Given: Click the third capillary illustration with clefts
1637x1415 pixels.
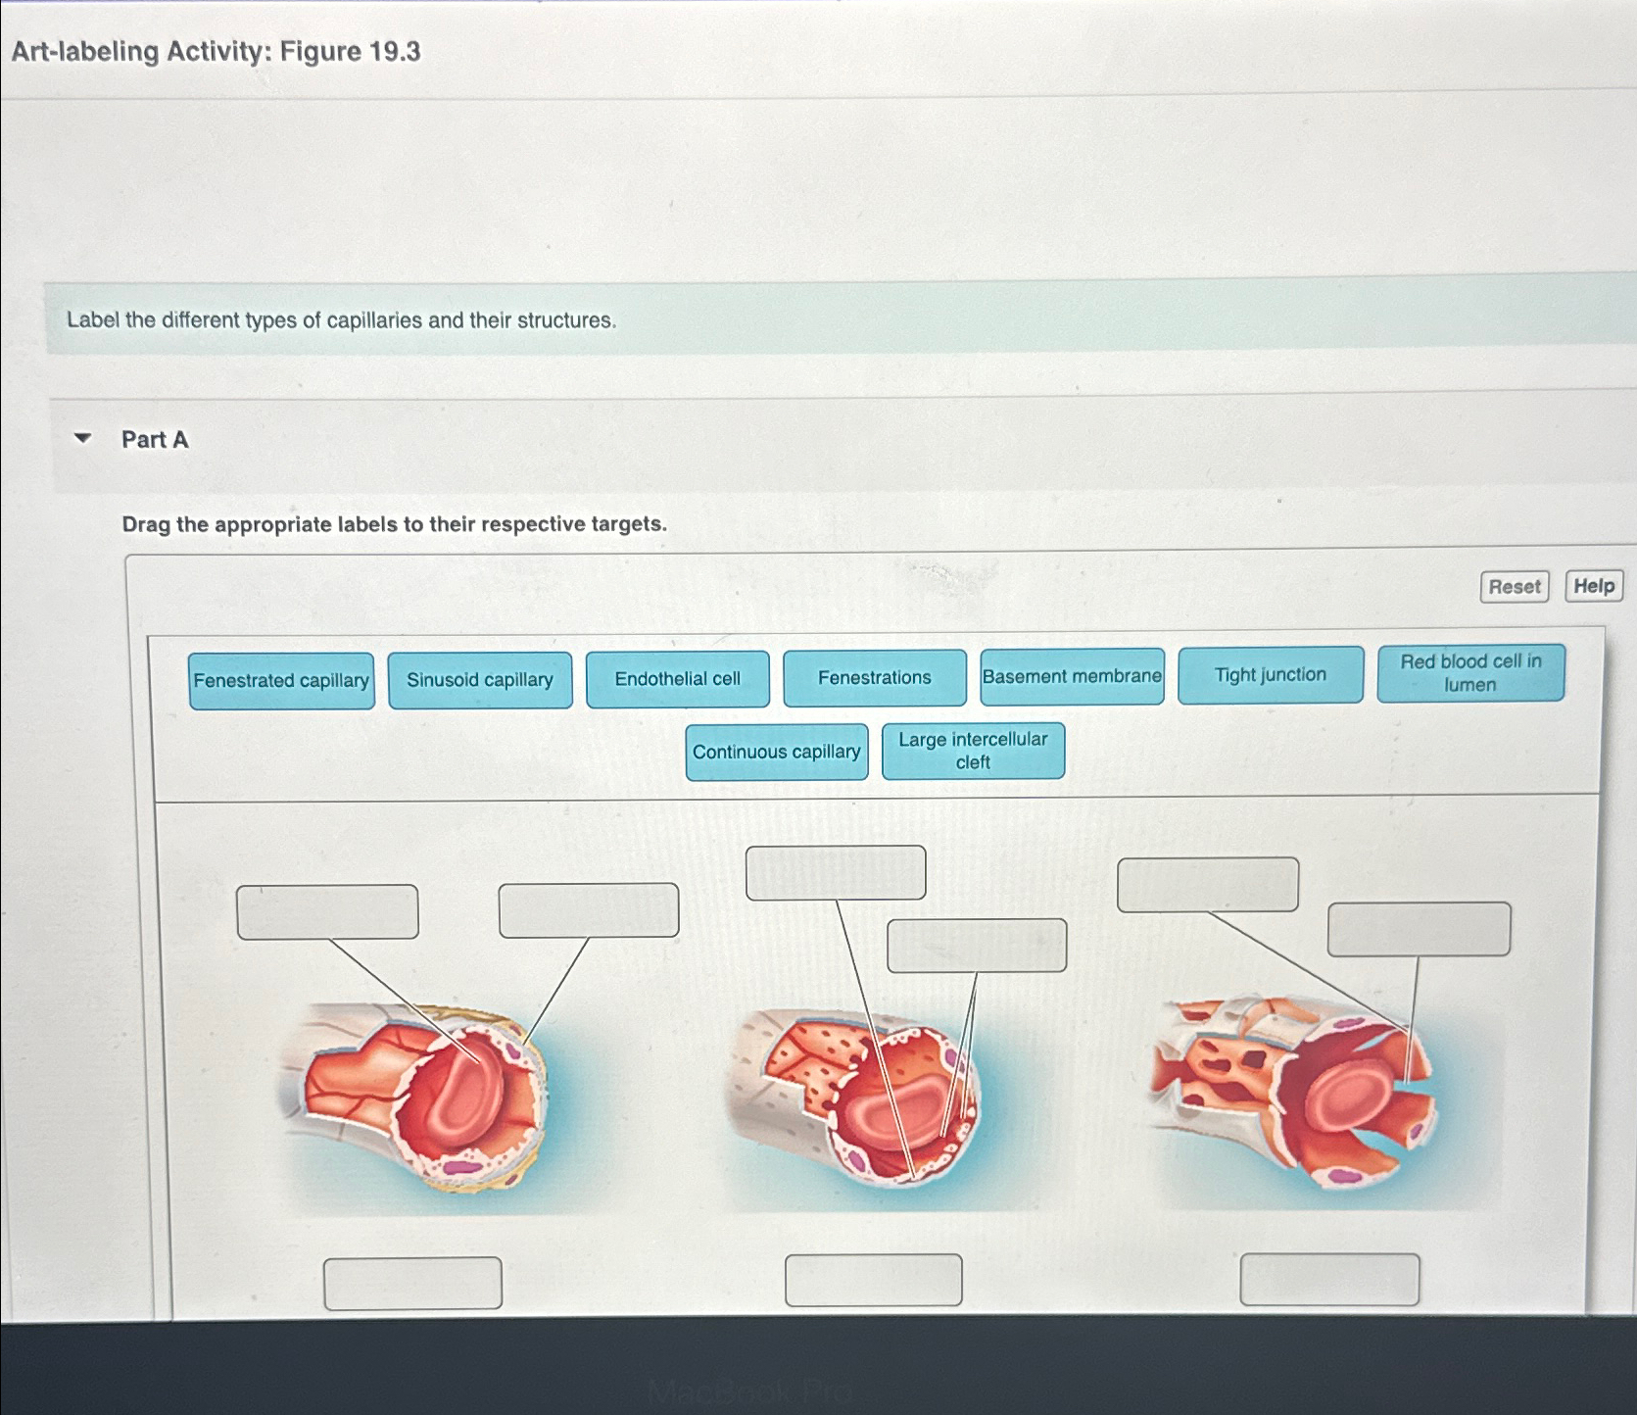Looking at the screenshot, I should coord(1293,1093).
